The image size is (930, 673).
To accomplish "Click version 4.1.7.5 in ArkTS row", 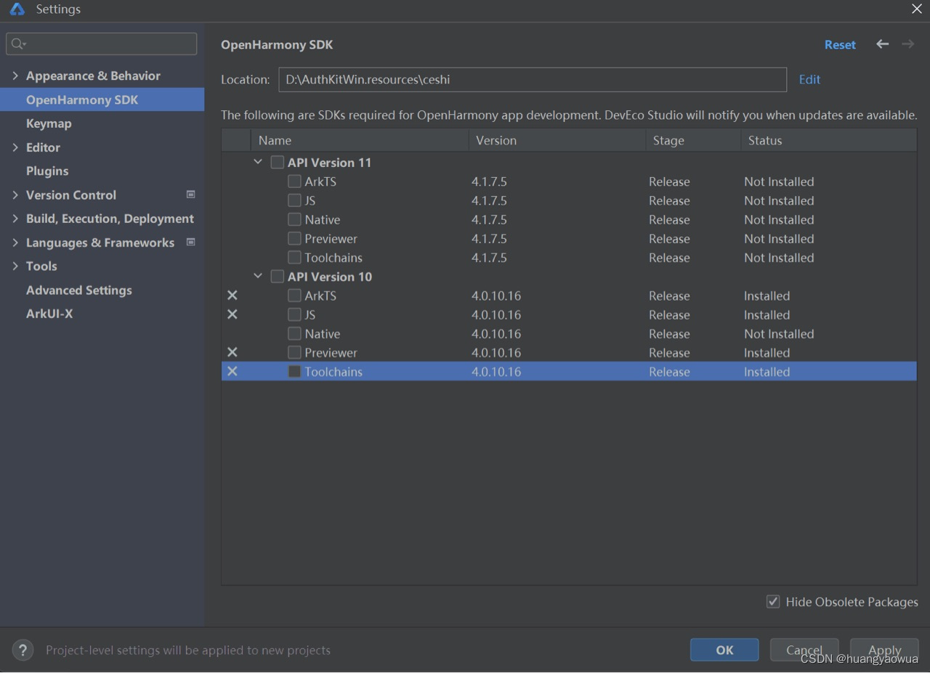I will coord(489,181).
